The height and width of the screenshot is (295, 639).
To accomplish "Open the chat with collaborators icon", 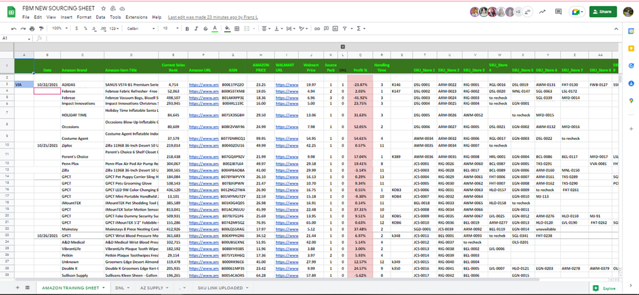I will pyautogui.click(x=528, y=12).
